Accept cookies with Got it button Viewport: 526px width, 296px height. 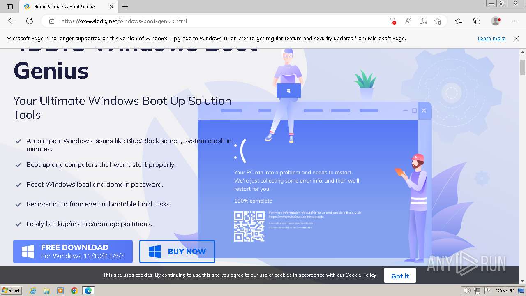pyautogui.click(x=400, y=276)
